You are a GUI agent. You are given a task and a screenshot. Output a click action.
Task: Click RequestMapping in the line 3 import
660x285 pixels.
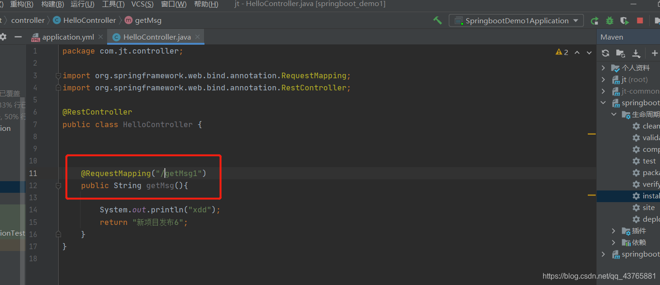pos(313,75)
